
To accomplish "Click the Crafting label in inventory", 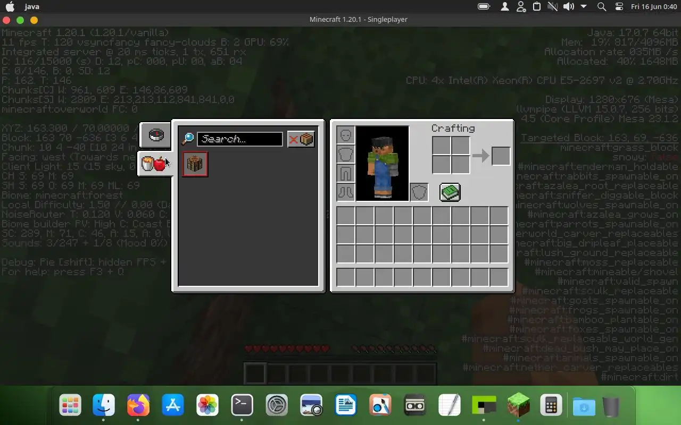I will coord(453,129).
